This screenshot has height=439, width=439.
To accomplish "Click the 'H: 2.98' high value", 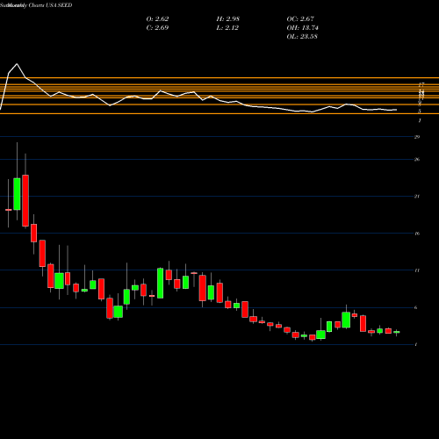I will [x=228, y=18].
